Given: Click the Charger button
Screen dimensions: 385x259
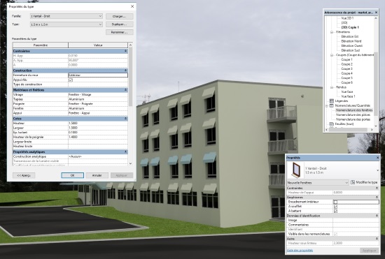Looking at the screenshot, I should click(x=119, y=16).
